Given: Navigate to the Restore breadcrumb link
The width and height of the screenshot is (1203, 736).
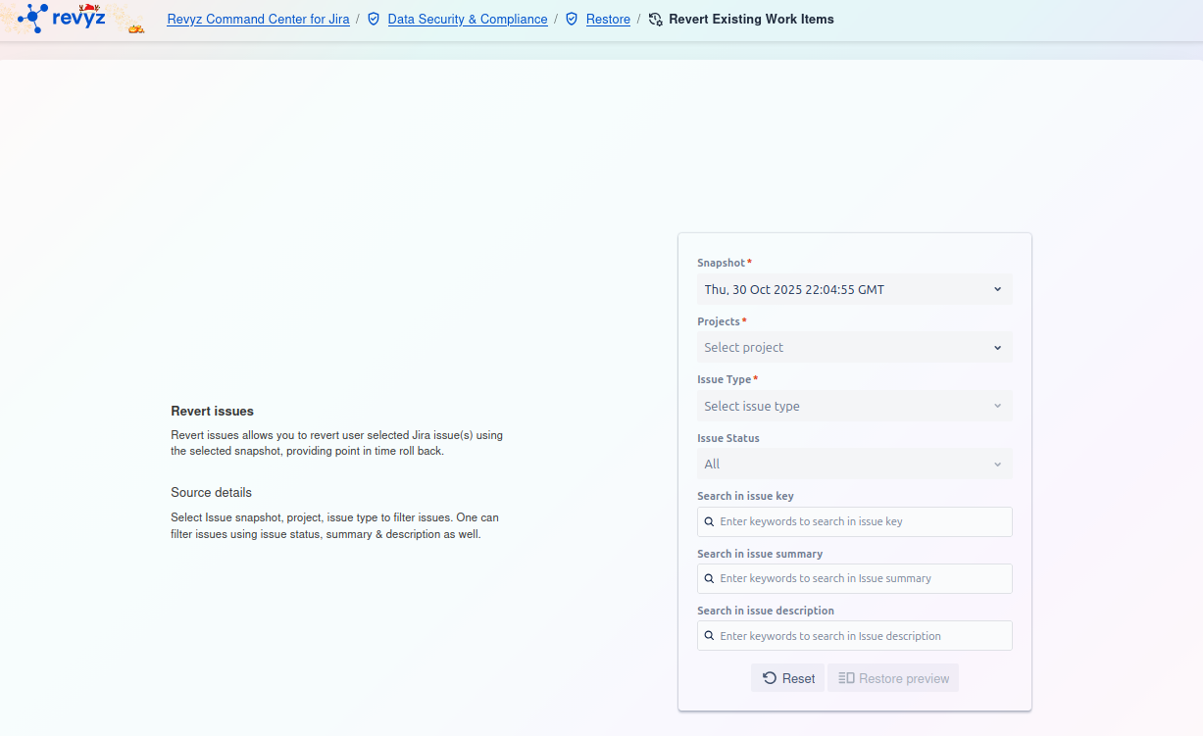Looking at the screenshot, I should coord(608,19).
